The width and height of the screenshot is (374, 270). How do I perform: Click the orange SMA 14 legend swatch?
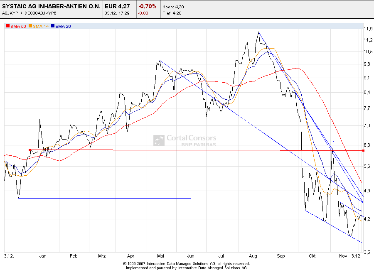tap(30, 26)
